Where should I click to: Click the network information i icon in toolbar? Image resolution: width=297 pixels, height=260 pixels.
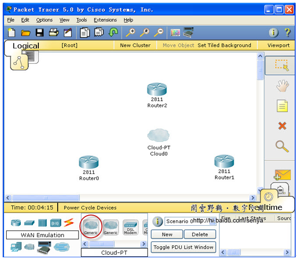click(274, 33)
